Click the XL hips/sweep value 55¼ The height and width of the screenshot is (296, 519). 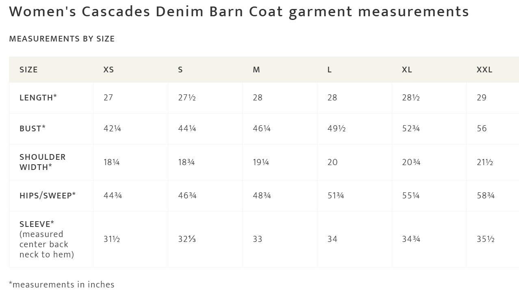(x=411, y=196)
